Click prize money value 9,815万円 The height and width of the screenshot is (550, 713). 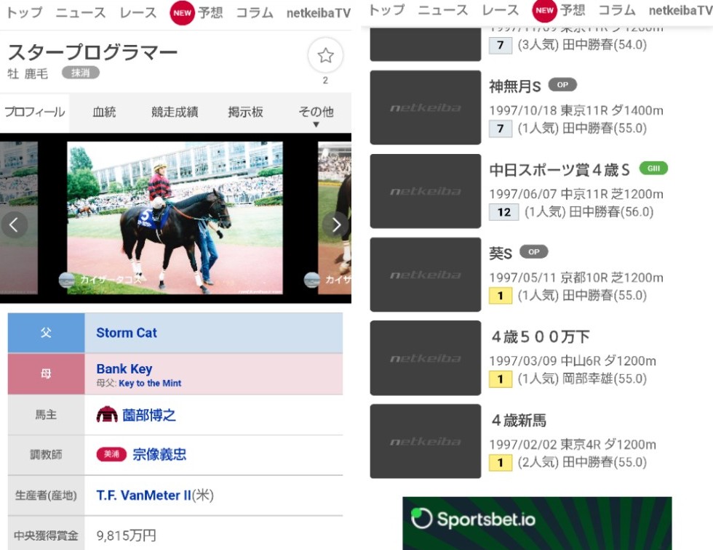pos(126,535)
